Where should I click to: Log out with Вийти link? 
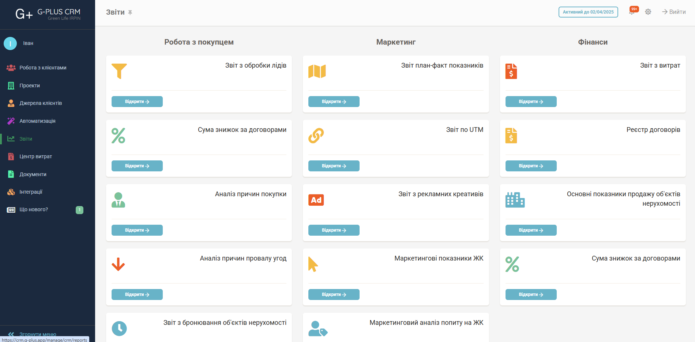(x=674, y=12)
